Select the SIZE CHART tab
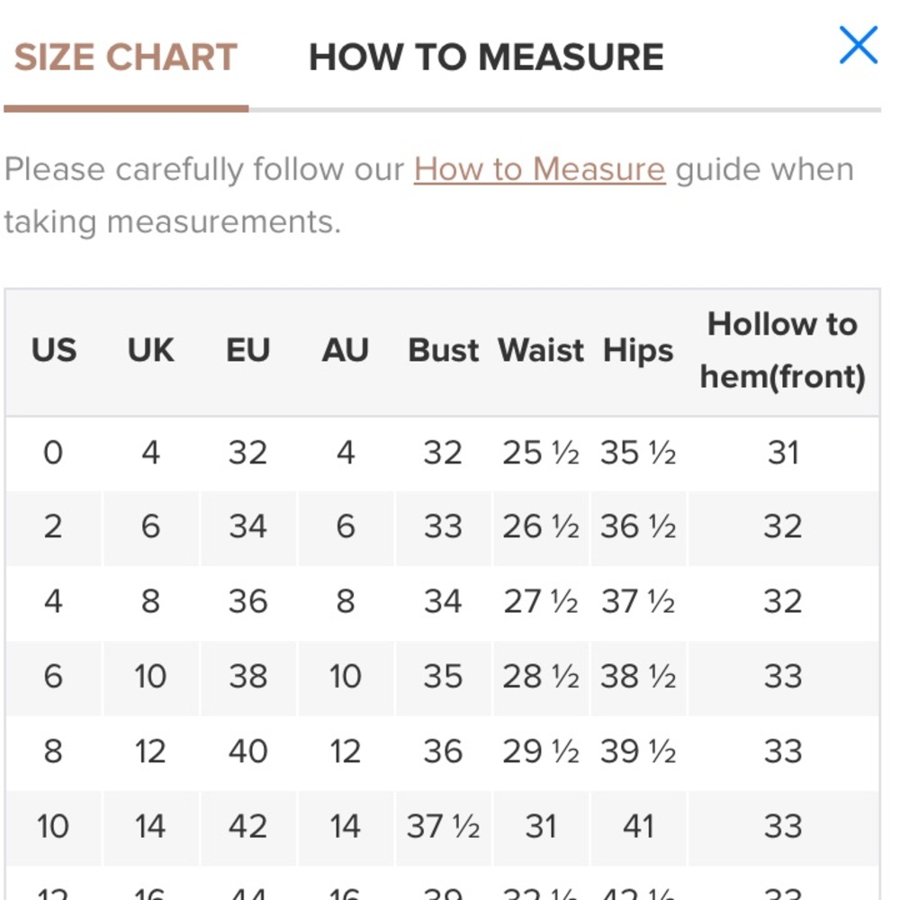Screen dimensions: 900x900 click(x=126, y=58)
